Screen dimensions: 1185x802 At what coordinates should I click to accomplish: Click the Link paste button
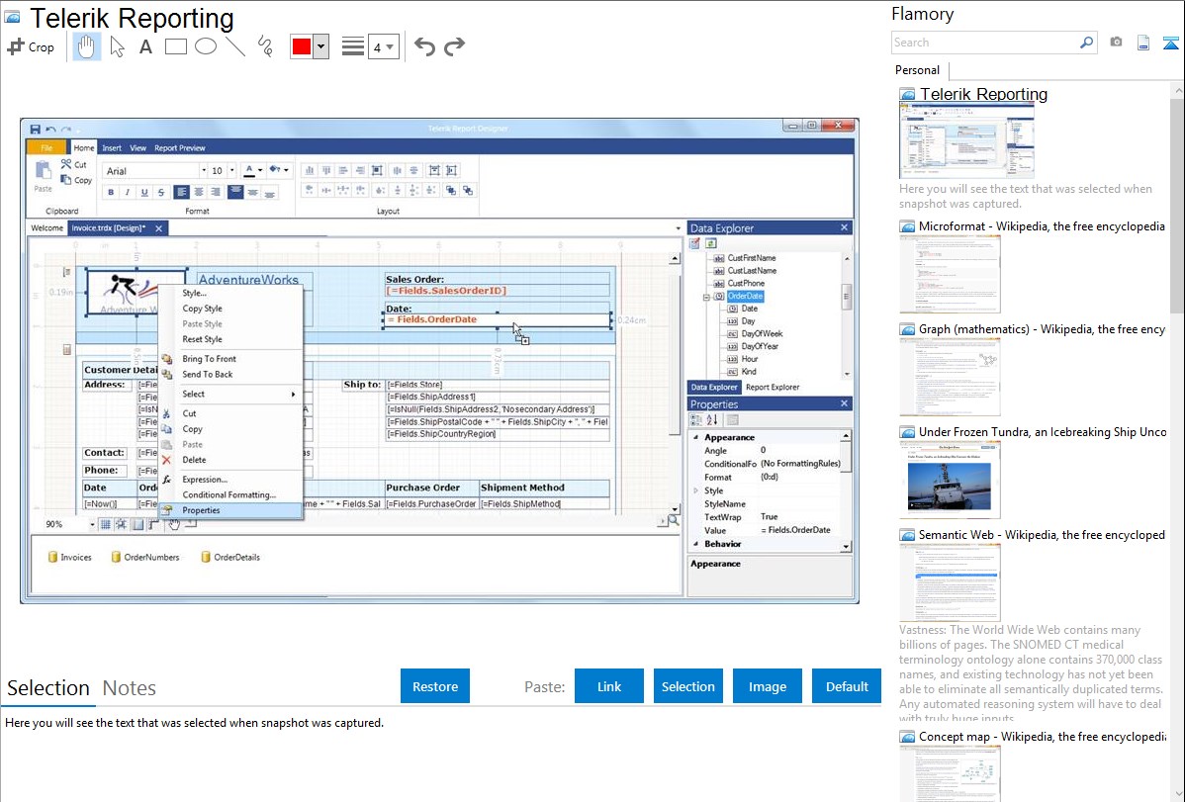coord(609,686)
